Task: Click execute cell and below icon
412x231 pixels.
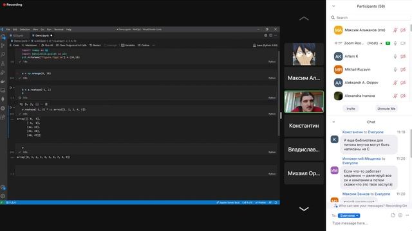Action: pyautogui.click(x=32, y=104)
